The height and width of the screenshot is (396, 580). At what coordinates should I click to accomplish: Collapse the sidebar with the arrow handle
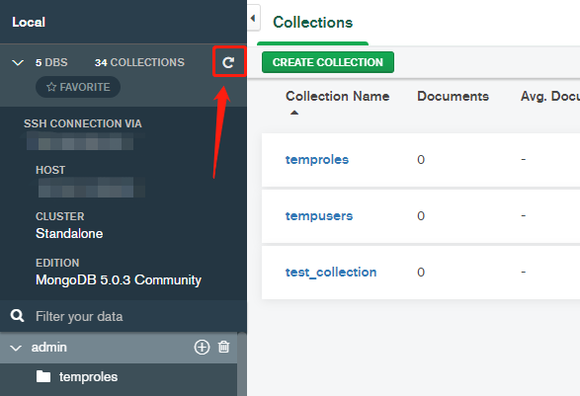[253, 18]
